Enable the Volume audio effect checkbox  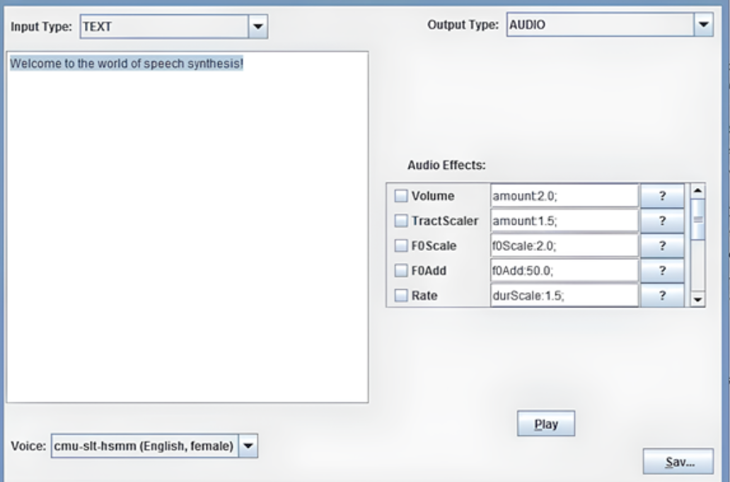401,196
